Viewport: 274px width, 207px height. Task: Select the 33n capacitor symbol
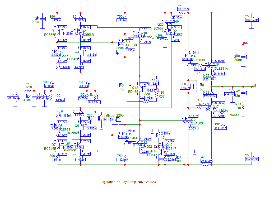[243, 93]
